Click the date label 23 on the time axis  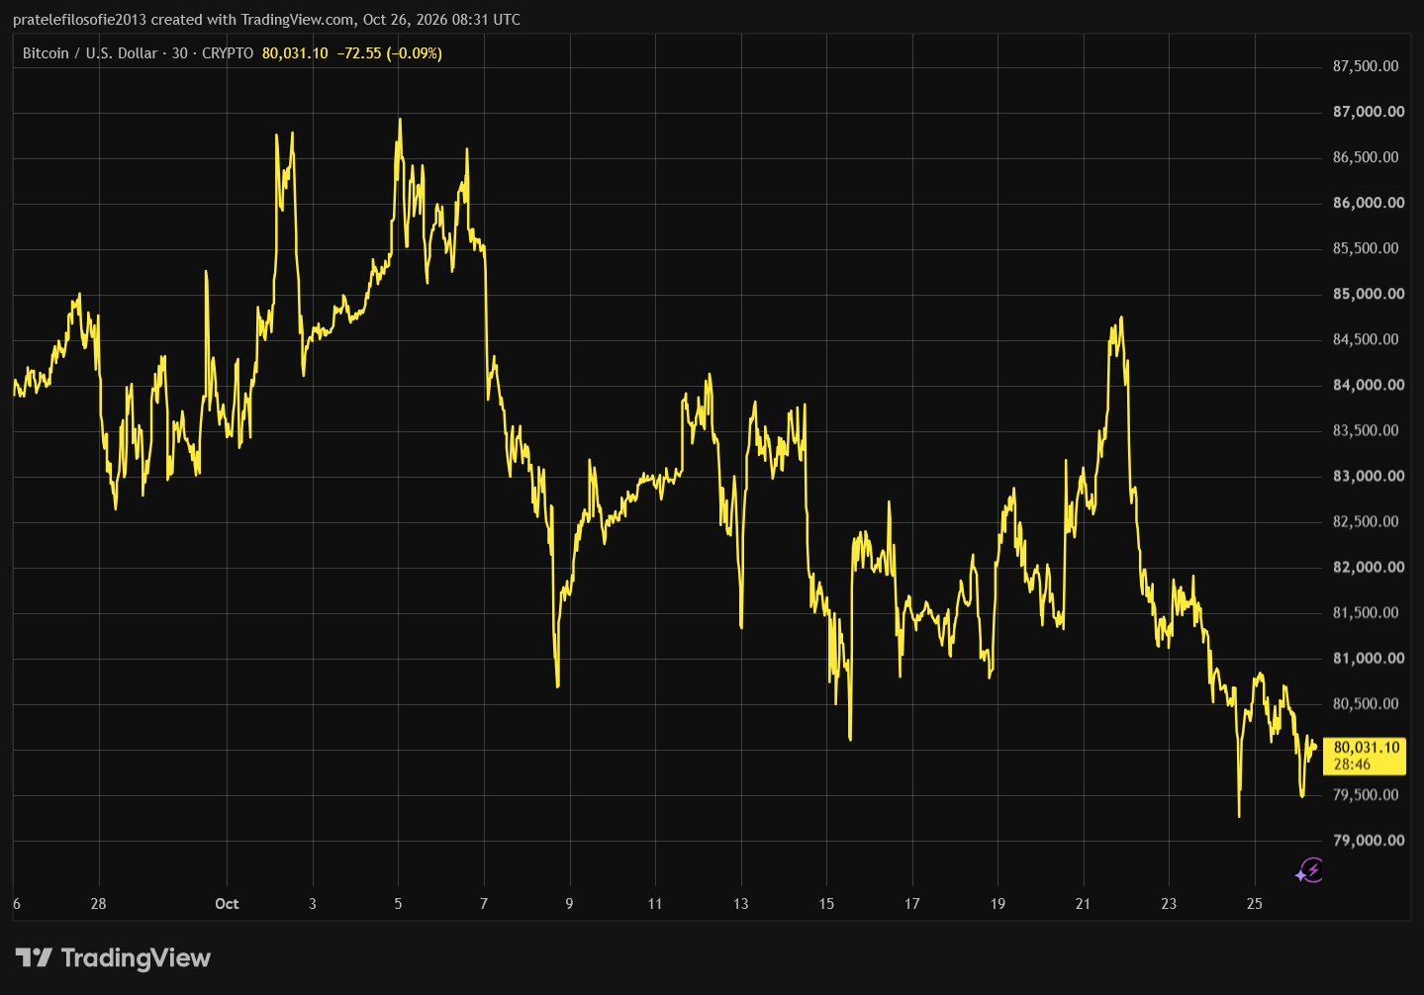(1169, 904)
